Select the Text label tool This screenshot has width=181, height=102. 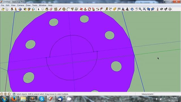pyautogui.click(x=119, y=9)
